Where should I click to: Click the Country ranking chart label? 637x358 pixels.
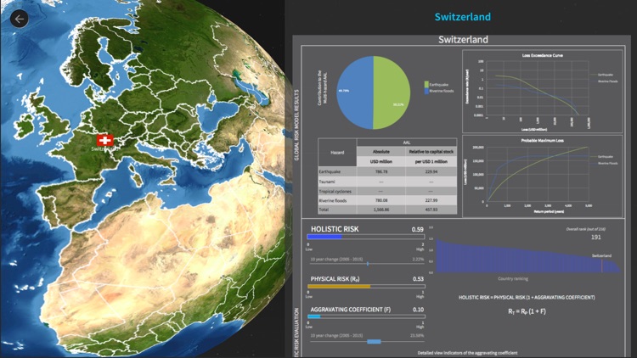tap(513, 278)
